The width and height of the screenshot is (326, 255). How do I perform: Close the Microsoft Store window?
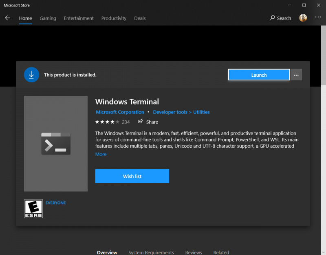coord(319,5)
